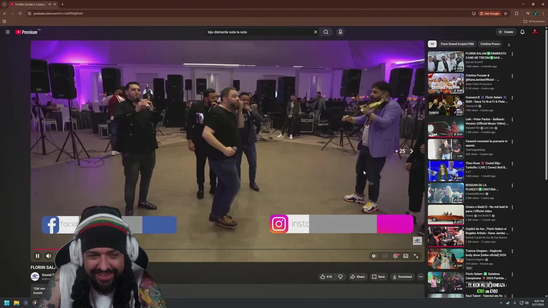This screenshot has height=308, width=548.
Task: Open options for Cristina Pucean KanaJambe video
Action: click(x=512, y=76)
